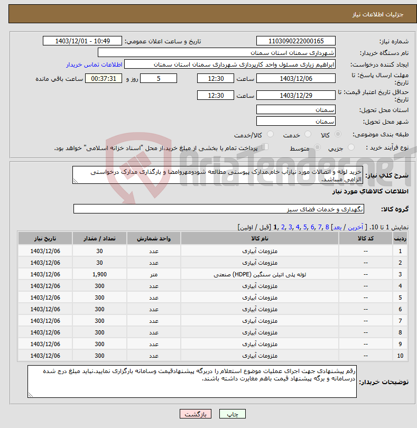Go to page 5 of items
This screenshot has height=428, width=417.
click(x=305, y=227)
